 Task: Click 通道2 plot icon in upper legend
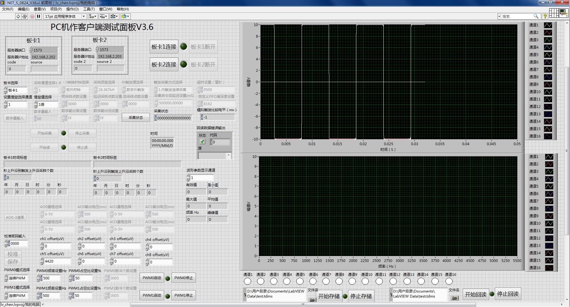pyautogui.click(x=548, y=33)
